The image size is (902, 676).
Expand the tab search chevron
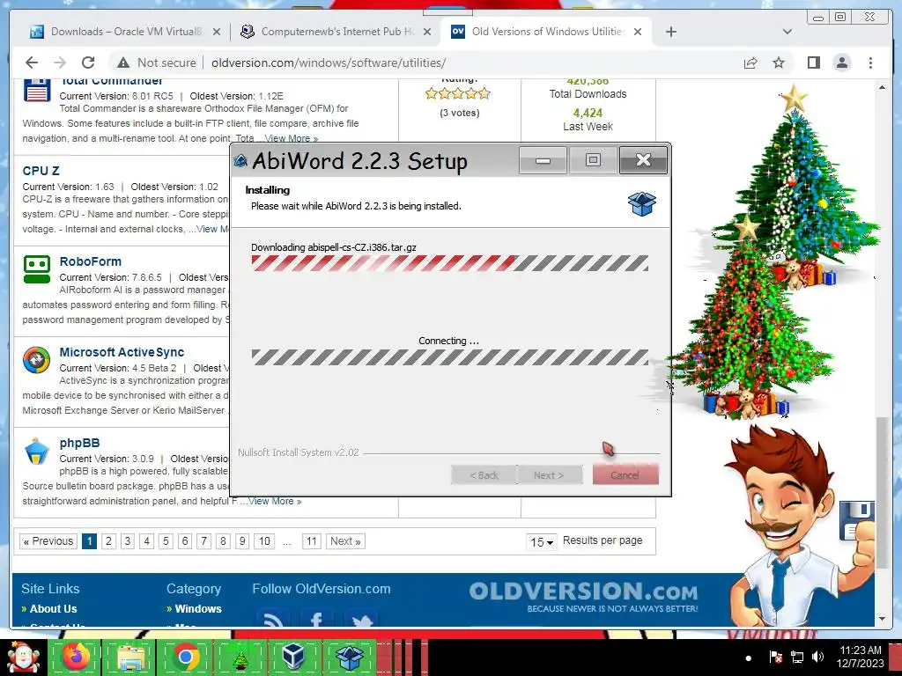pyautogui.click(x=787, y=32)
